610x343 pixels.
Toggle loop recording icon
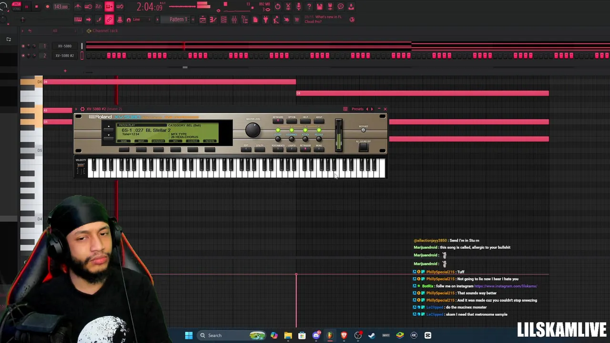tap(120, 6)
